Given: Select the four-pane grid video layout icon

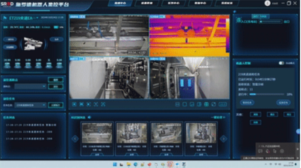Looking at the screenshot, I should point(206,104).
